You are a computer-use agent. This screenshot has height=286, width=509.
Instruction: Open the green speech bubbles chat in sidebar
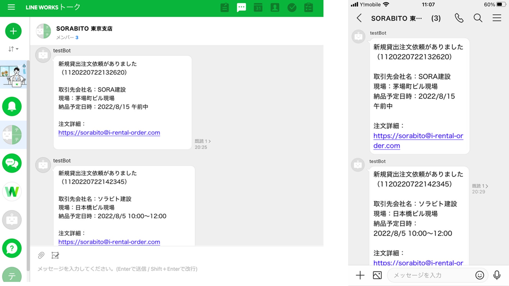tap(12, 163)
